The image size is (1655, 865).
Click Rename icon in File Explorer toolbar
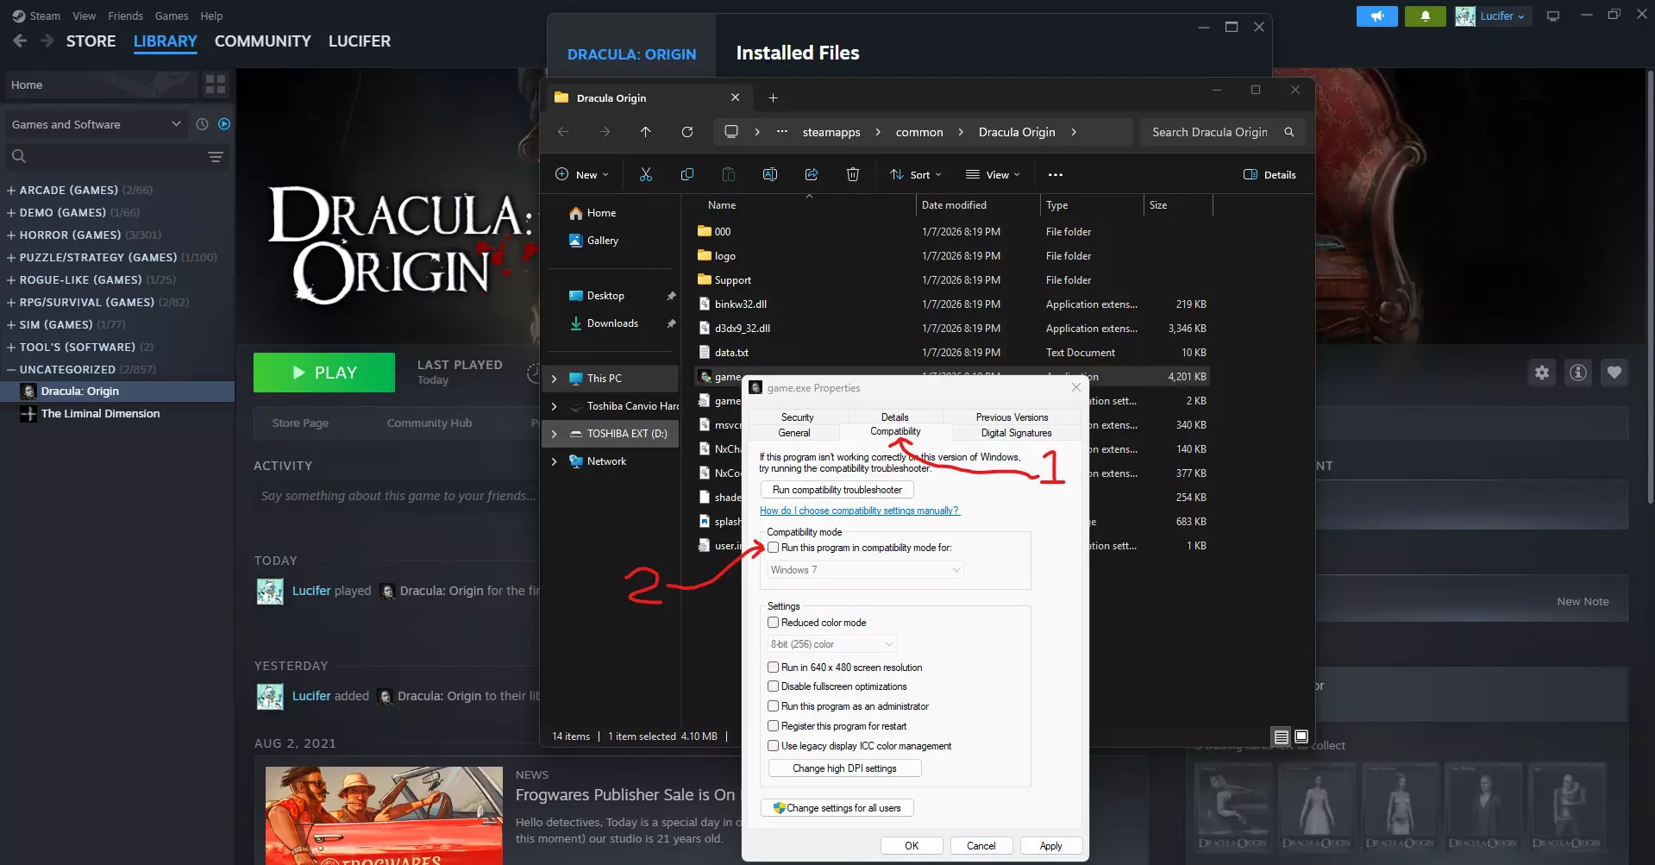click(770, 174)
